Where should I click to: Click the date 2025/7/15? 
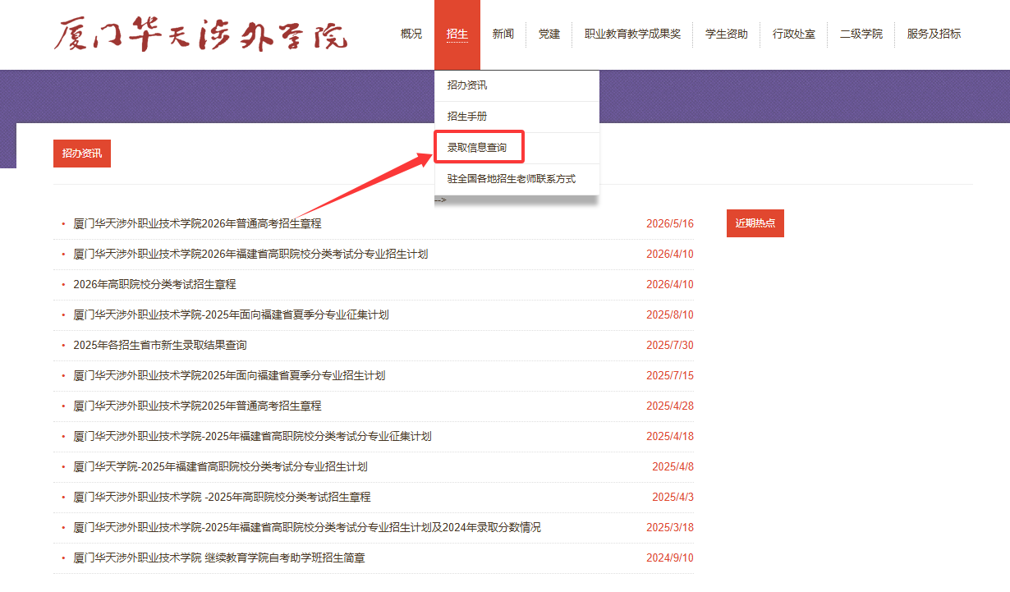[670, 375]
